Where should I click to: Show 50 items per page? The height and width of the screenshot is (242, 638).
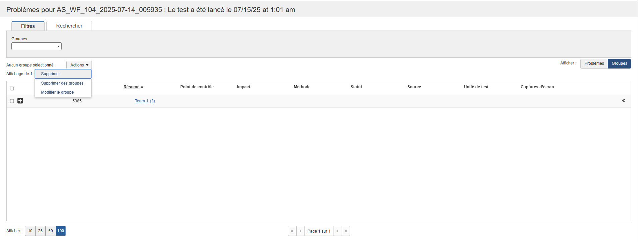pyautogui.click(x=51, y=231)
